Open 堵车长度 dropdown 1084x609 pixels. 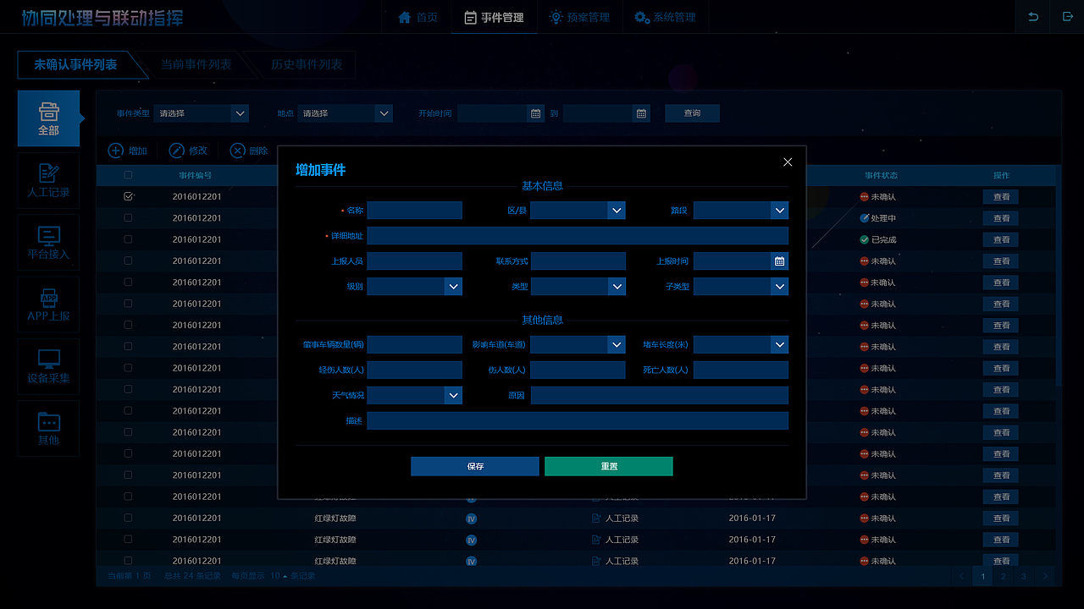click(741, 344)
